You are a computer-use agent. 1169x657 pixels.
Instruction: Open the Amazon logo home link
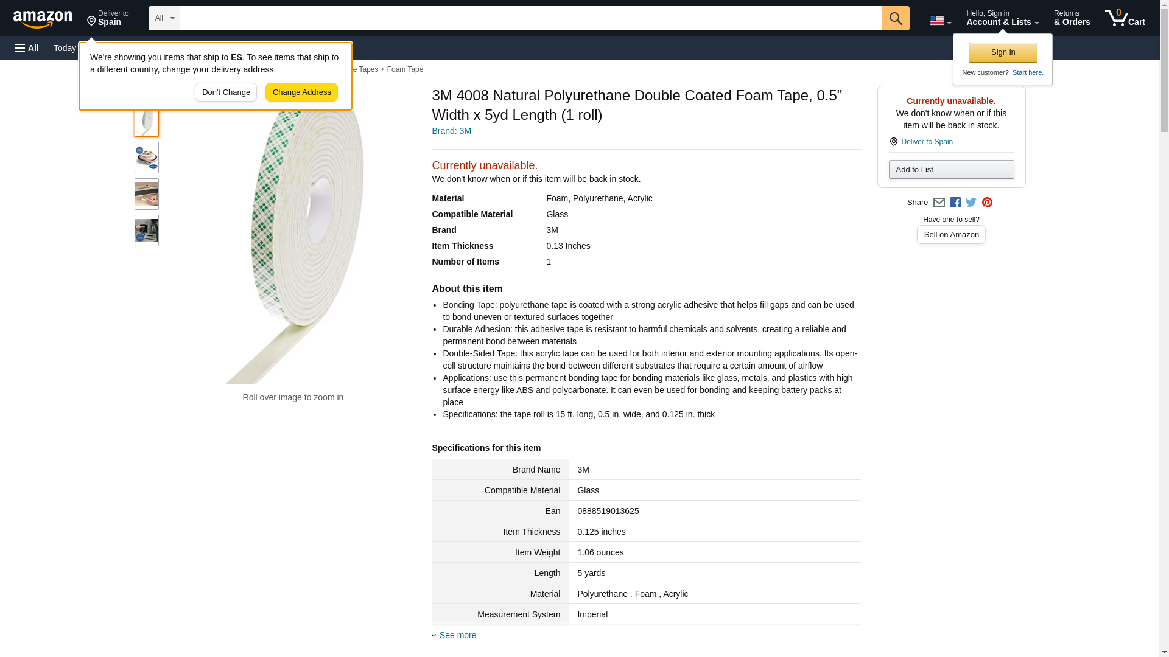[x=43, y=19]
